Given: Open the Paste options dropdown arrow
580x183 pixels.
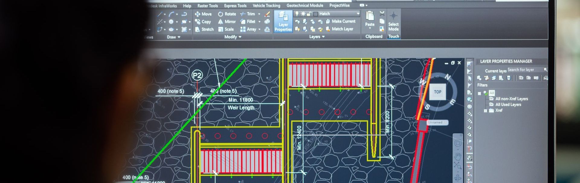Looking at the screenshot, I should click(x=370, y=28).
